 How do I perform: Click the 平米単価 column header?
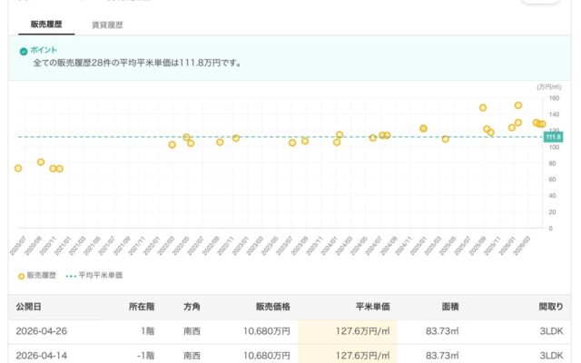click(x=372, y=307)
